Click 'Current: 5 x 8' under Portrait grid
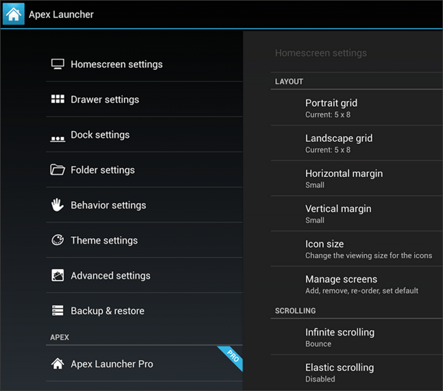Image resolution: width=443 pixels, height=391 pixels. point(328,115)
